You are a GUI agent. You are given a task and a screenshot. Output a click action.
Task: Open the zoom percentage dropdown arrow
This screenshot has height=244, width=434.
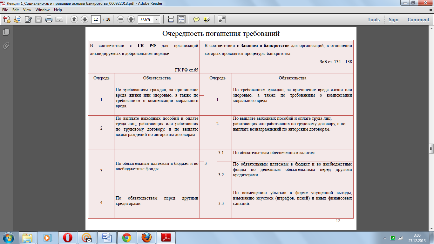157,19
